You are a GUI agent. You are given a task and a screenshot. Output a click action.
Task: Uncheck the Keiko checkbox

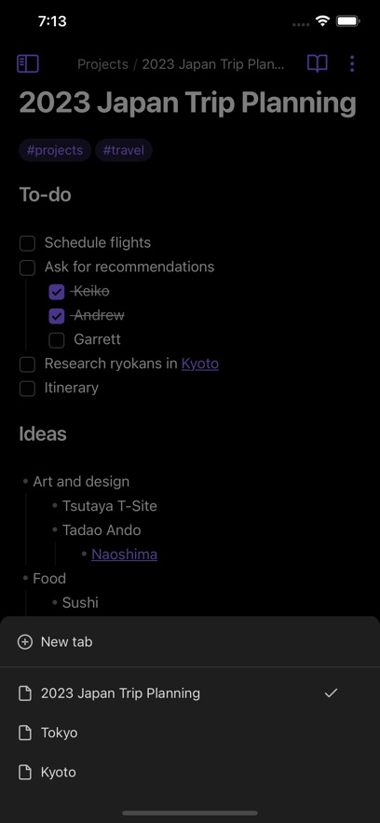coord(57,292)
